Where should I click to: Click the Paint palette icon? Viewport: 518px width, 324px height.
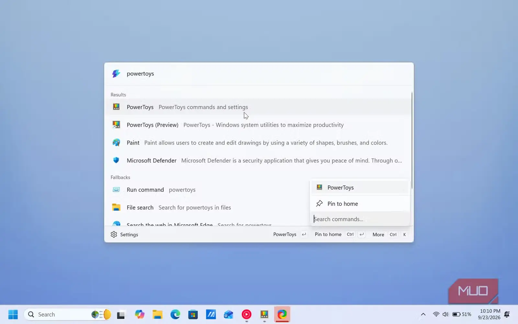click(x=116, y=142)
